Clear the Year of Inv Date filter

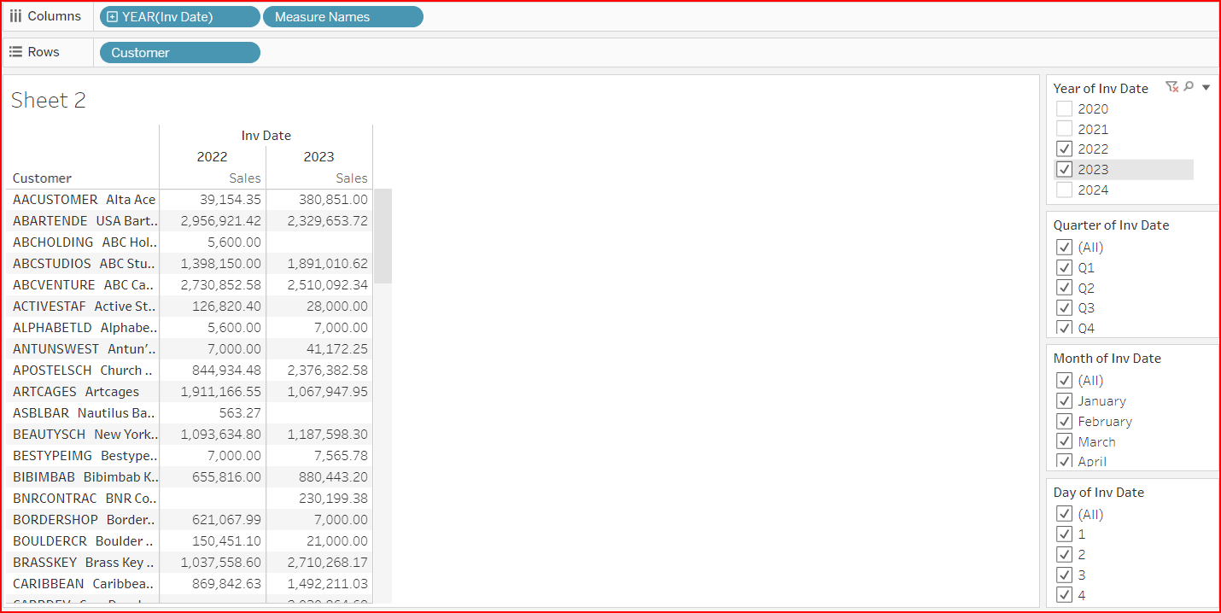click(x=1172, y=87)
